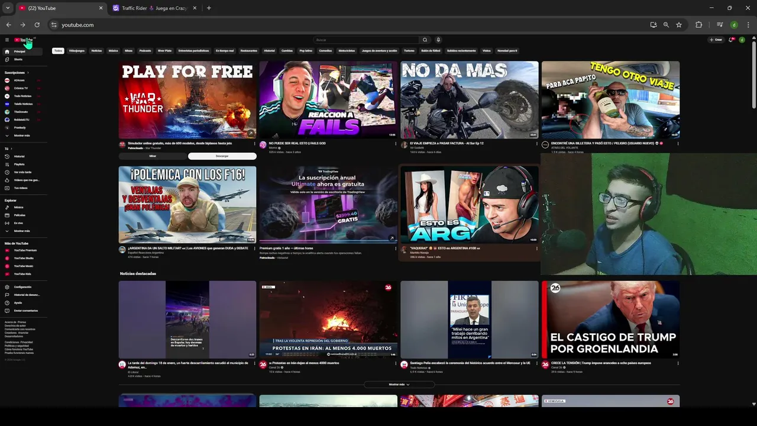Expand Mostrar más under Explorar
757x426 pixels.
click(22, 231)
